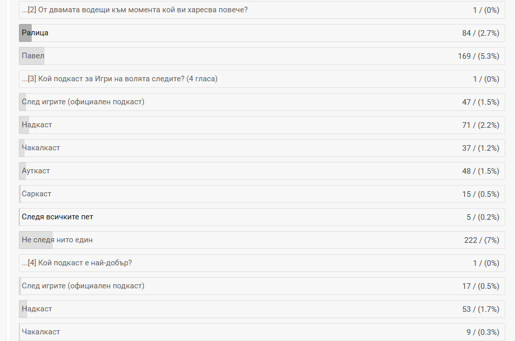This screenshot has width=515, height=341.
Task: Click the Следя всичките пет option
Action: tap(57, 217)
